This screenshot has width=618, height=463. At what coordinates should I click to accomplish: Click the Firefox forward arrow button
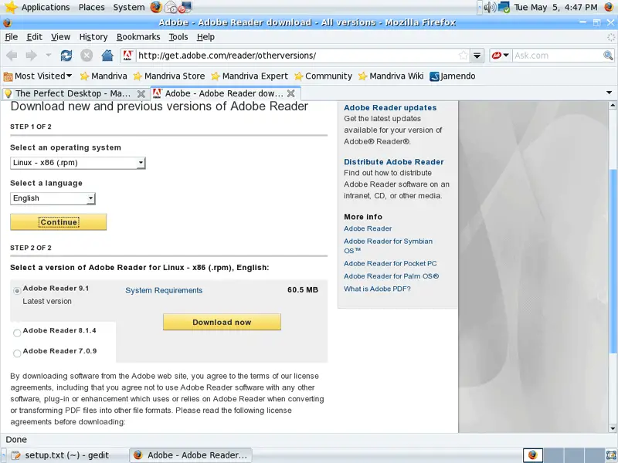tap(31, 56)
